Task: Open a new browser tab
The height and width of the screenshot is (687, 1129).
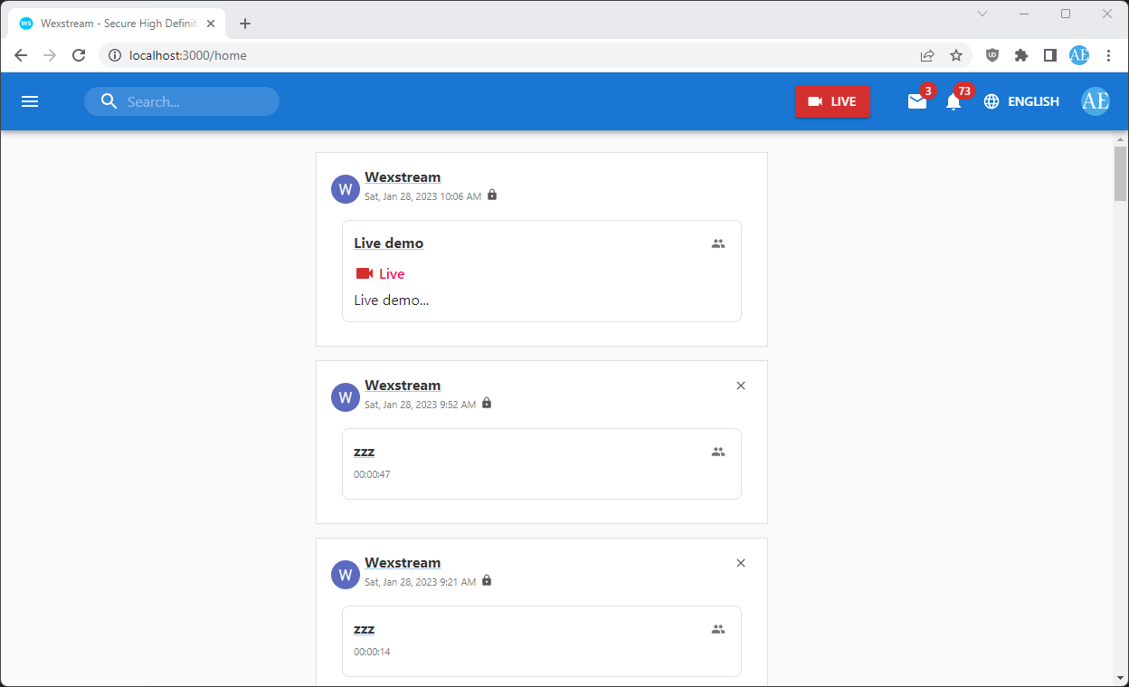Action: (x=245, y=24)
